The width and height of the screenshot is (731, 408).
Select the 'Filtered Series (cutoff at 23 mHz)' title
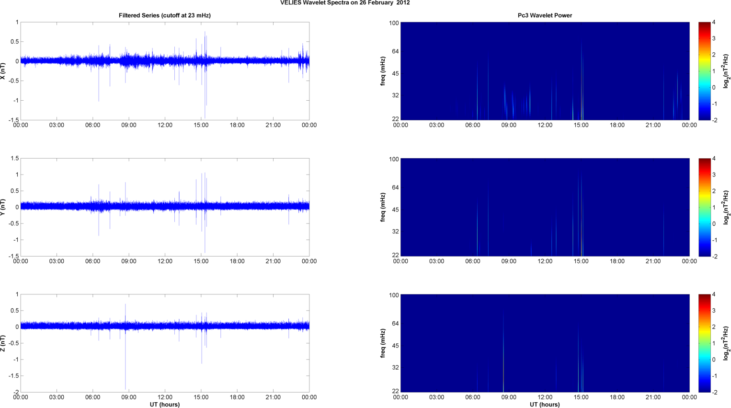pyautogui.click(x=165, y=15)
